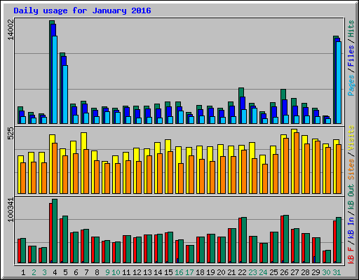Select green day 23 label on the x-axis
Viewport: 359px width, 280px height.
tap(252, 272)
